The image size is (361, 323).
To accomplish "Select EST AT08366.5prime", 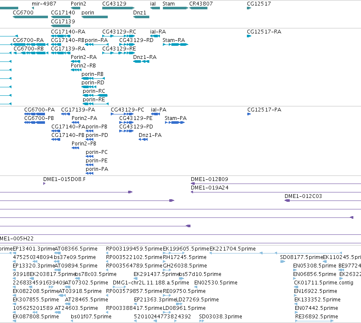I will coord(76,249).
